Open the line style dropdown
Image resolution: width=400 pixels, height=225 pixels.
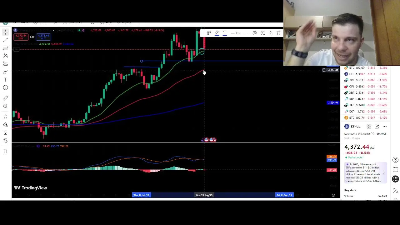point(247,33)
